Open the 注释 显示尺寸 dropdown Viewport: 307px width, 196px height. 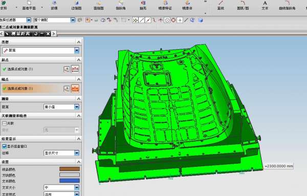tap(77, 153)
